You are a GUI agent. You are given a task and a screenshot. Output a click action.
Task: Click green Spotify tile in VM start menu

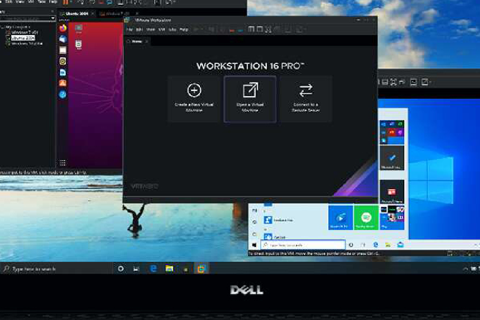click(x=366, y=218)
